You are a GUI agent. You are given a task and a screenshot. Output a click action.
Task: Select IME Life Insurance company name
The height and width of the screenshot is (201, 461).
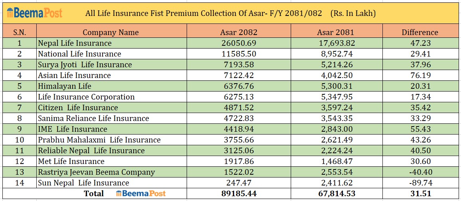coord(73,129)
